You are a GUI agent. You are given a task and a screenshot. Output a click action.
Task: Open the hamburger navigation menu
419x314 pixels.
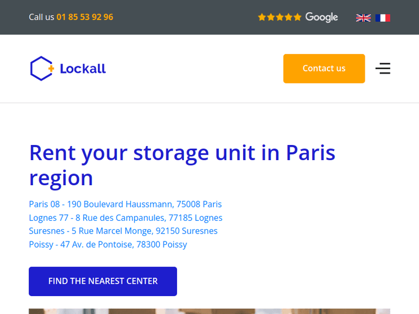point(383,69)
